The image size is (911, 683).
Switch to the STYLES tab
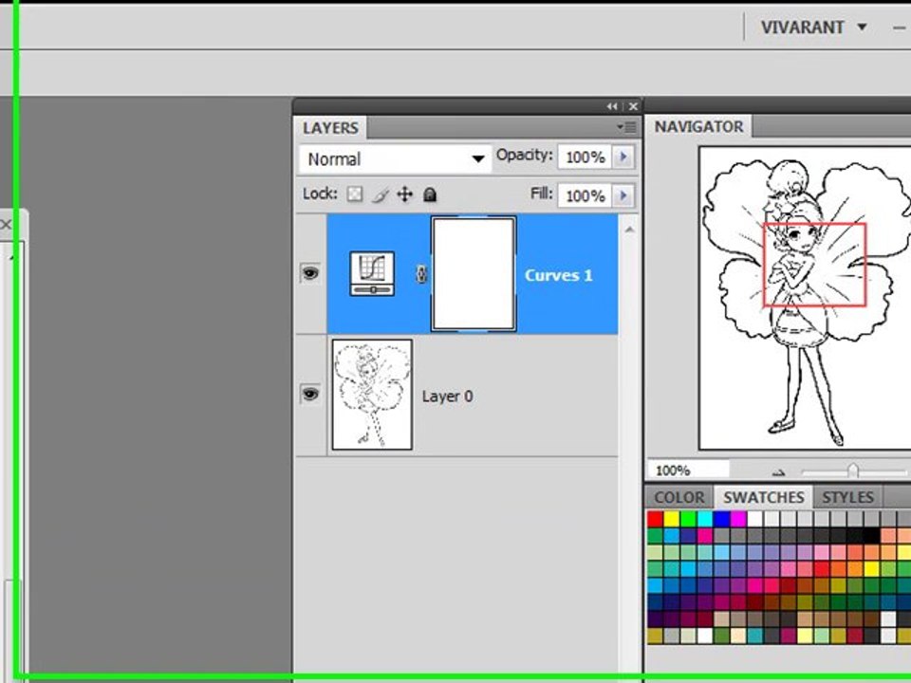848,497
